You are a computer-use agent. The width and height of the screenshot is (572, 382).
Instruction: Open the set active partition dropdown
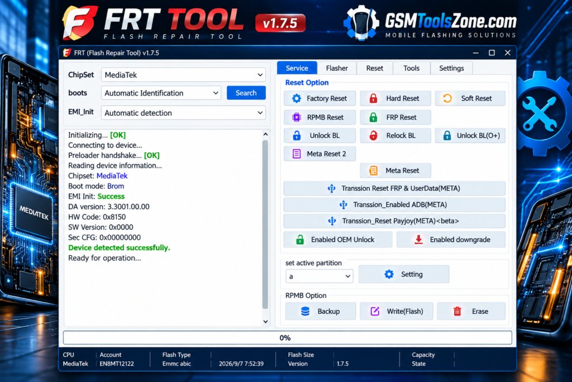[319, 276]
